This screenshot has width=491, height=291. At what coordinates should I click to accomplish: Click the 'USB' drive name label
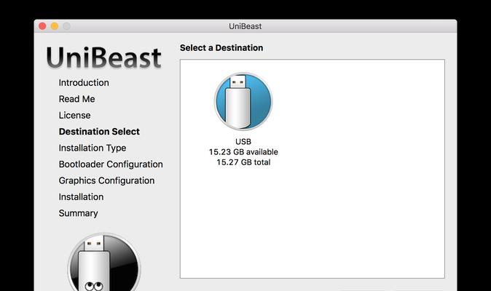tap(243, 142)
